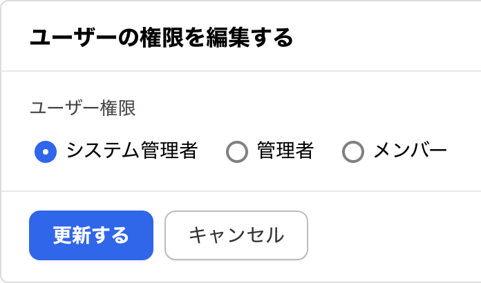The width and height of the screenshot is (481, 283).
Task: Set user permission to 管理者
Action: [x=237, y=151]
